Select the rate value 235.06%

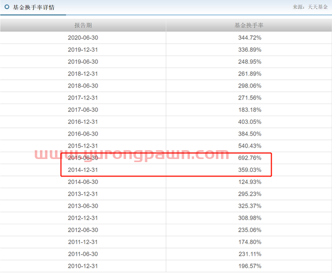(250, 230)
